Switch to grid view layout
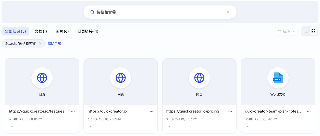 (x=314, y=31)
